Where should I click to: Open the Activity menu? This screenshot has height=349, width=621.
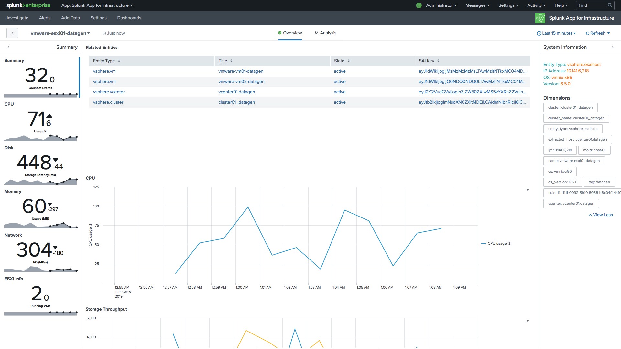(536, 5)
